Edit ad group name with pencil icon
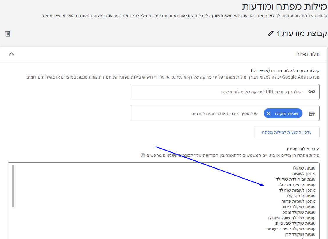Screen dimensions: 328x239 270,33
